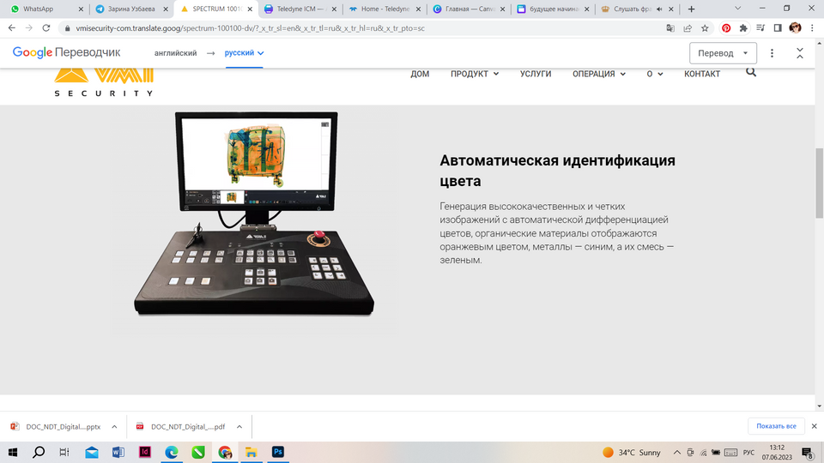Toggle the Chrome side panel icon
Viewport: 824px width, 463px height.
tap(778, 27)
